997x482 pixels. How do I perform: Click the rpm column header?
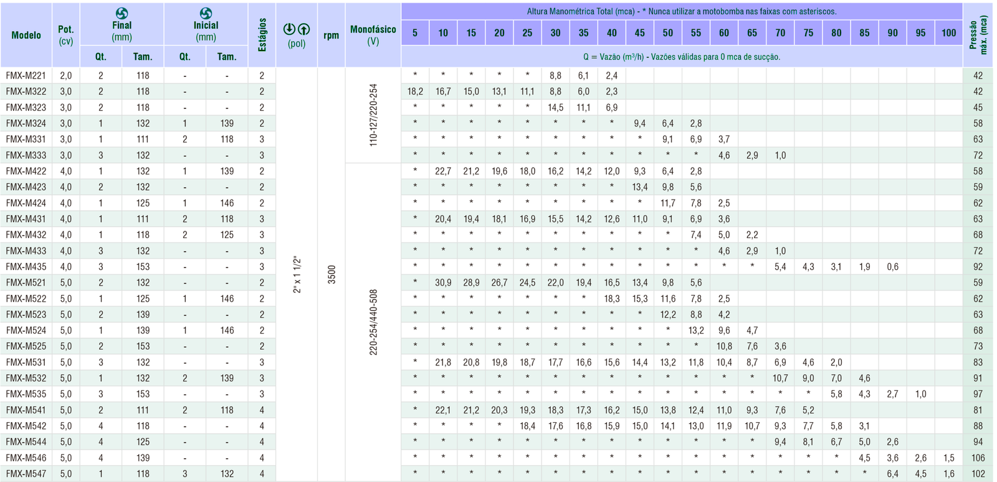click(x=332, y=36)
